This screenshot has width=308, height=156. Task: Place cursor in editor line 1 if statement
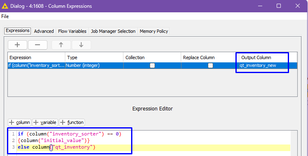[70, 134]
